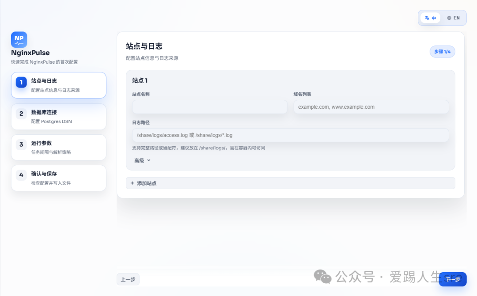
Task: Select the 数据库连接 step in sidebar
Action: pyautogui.click(x=58, y=116)
